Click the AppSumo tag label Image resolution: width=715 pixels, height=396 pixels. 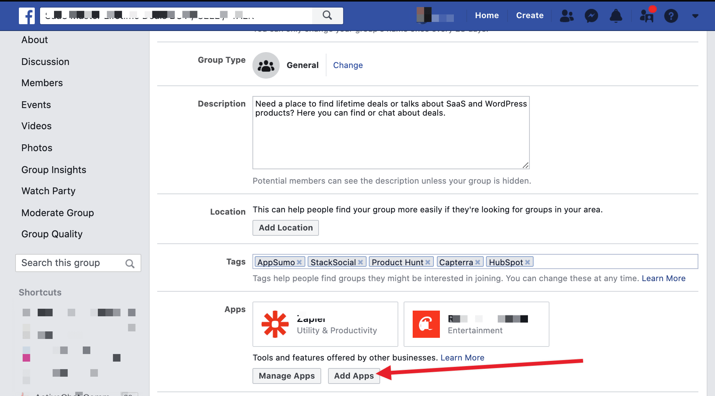[x=276, y=262]
